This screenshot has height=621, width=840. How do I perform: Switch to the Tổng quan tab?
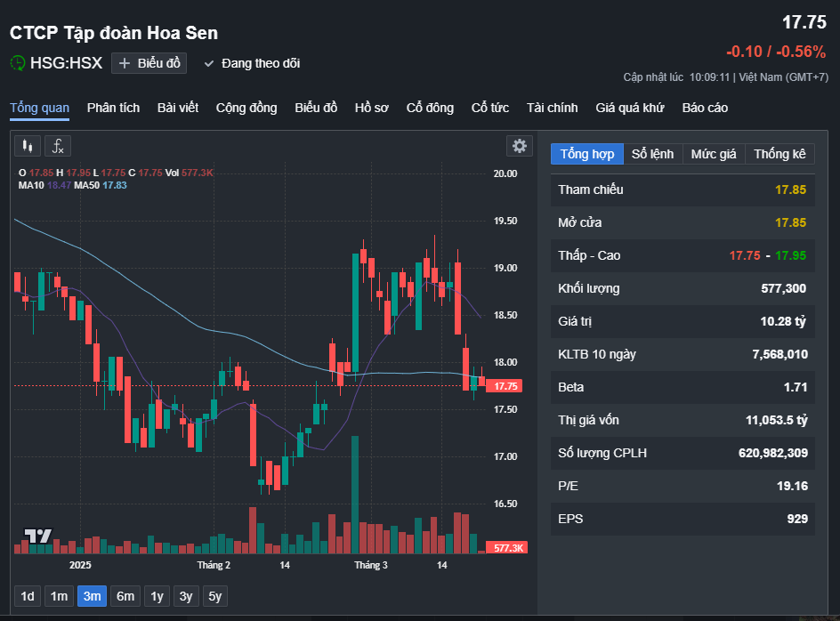coord(40,109)
